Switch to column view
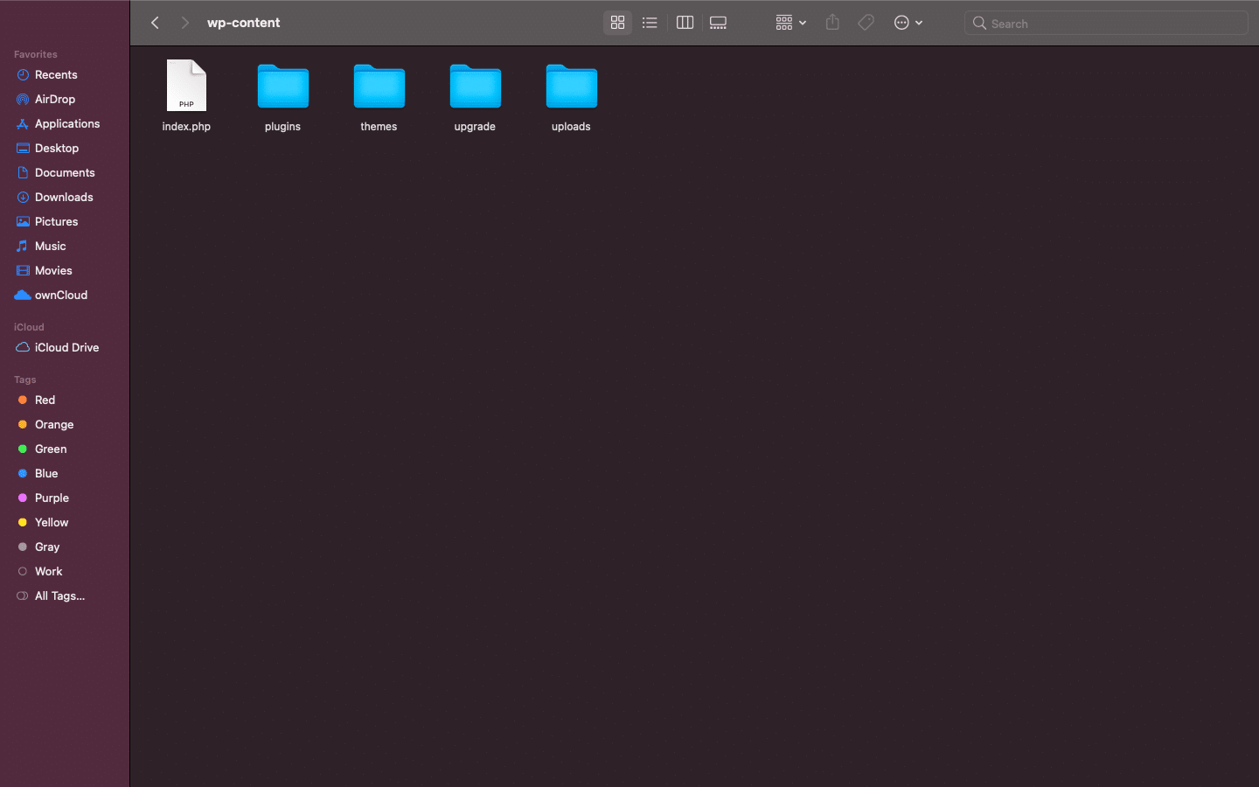Image resolution: width=1259 pixels, height=787 pixels. (x=685, y=23)
